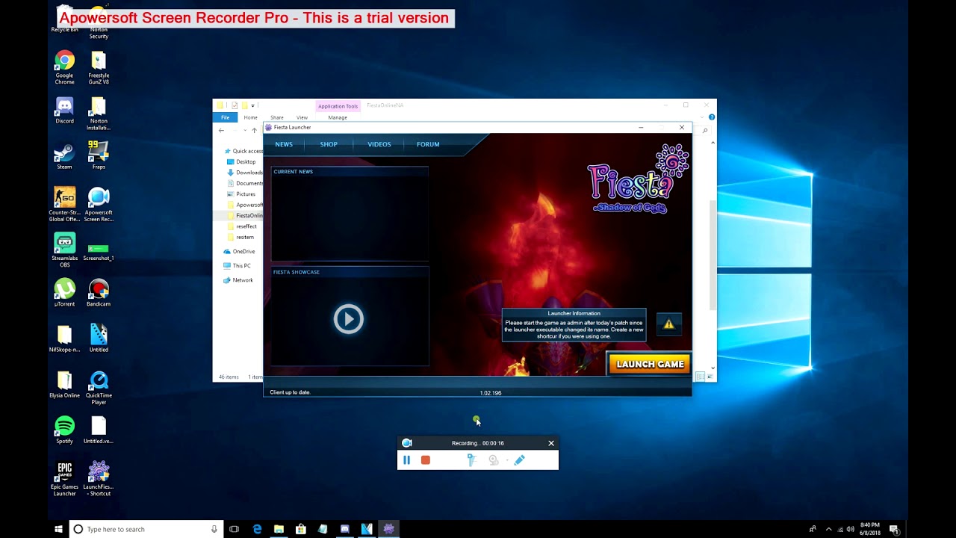956x538 pixels.
Task: Click the Explorer help question mark icon
Action: click(x=711, y=117)
